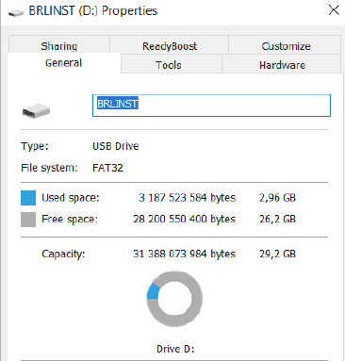
Task: Open the Hardware tab
Action: (x=282, y=65)
